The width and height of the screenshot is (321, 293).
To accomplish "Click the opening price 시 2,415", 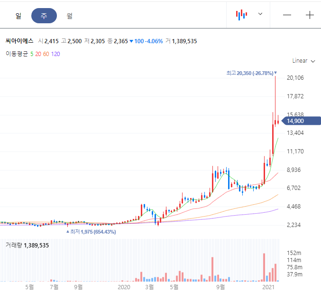I will [x=48, y=41].
